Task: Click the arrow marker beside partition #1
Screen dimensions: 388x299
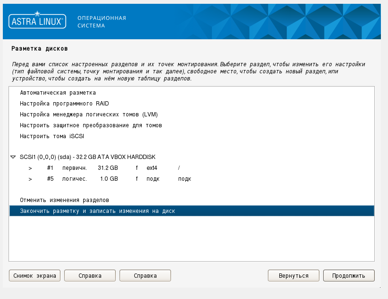Action: click(30, 168)
